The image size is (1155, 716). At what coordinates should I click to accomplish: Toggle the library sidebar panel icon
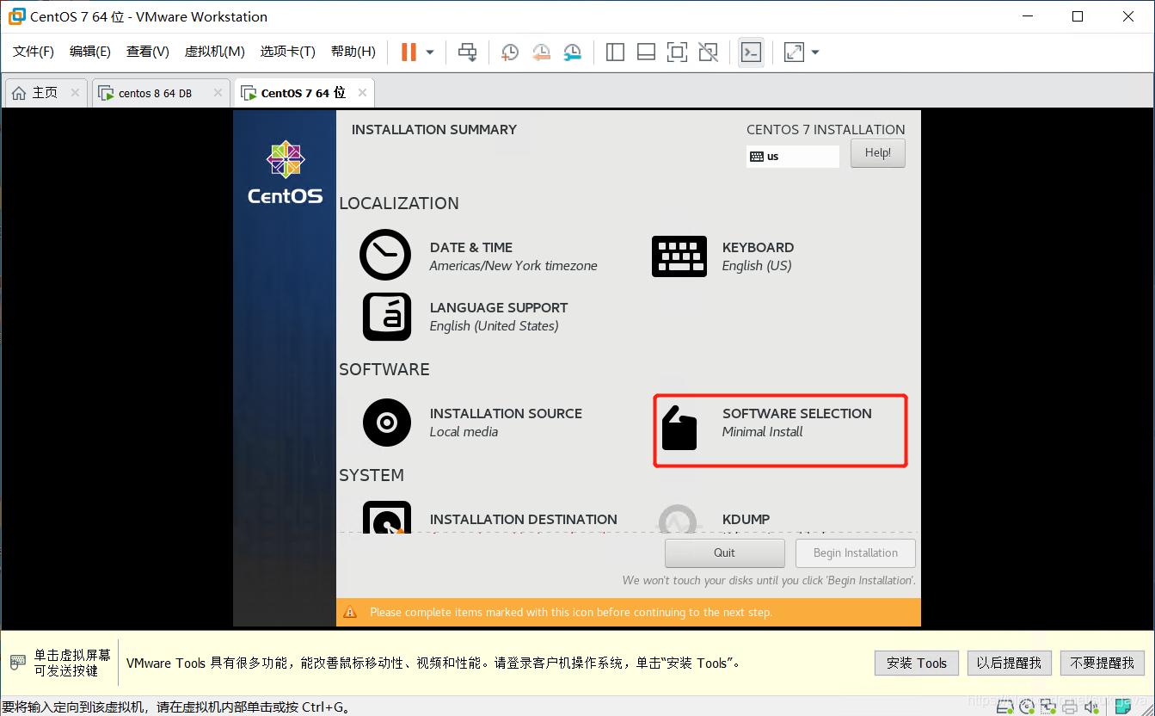[x=615, y=52]
